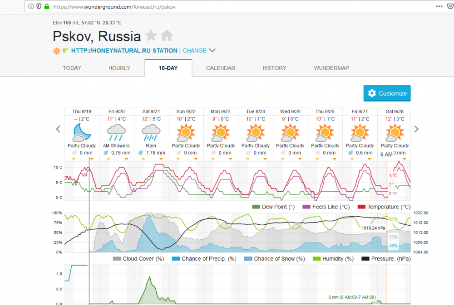Open the HTTP://HONEYNATURAL.RU STATION link
The image size is (454, 305).
click(124, 51)
